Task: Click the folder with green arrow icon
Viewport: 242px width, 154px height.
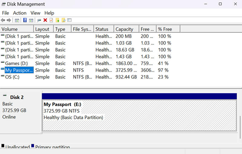Action: pyautogui.click(x=57, y=20)
